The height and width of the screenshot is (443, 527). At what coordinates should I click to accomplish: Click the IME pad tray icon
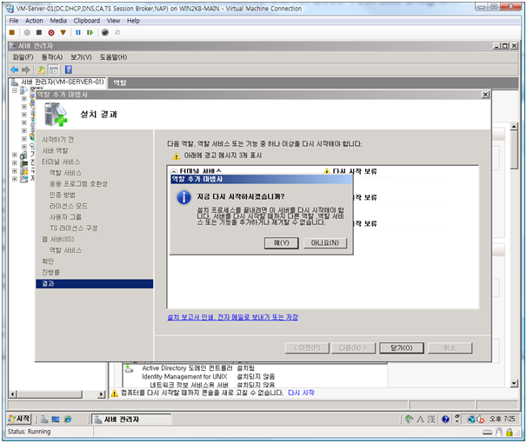[409, 419]
